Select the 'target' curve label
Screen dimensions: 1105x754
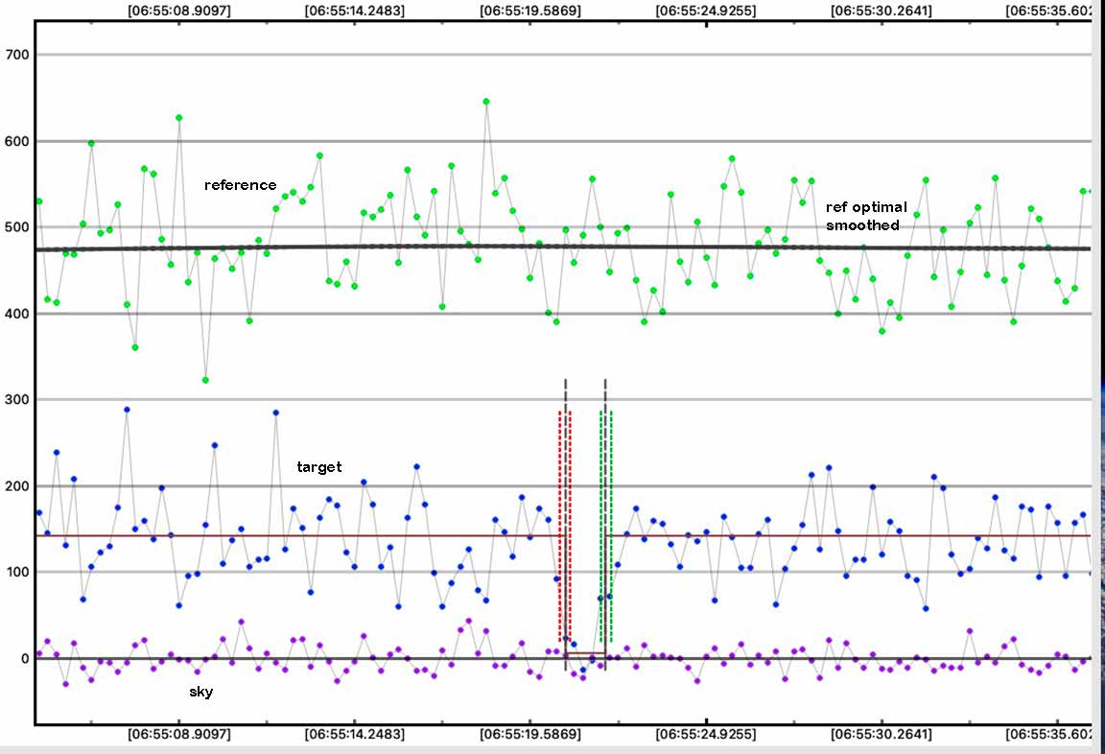(x=317, y=466)
